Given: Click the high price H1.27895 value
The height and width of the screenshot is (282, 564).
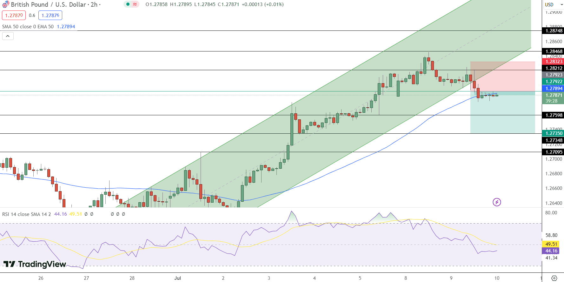Looking at the screenshot, I should (x=181, y=4).
